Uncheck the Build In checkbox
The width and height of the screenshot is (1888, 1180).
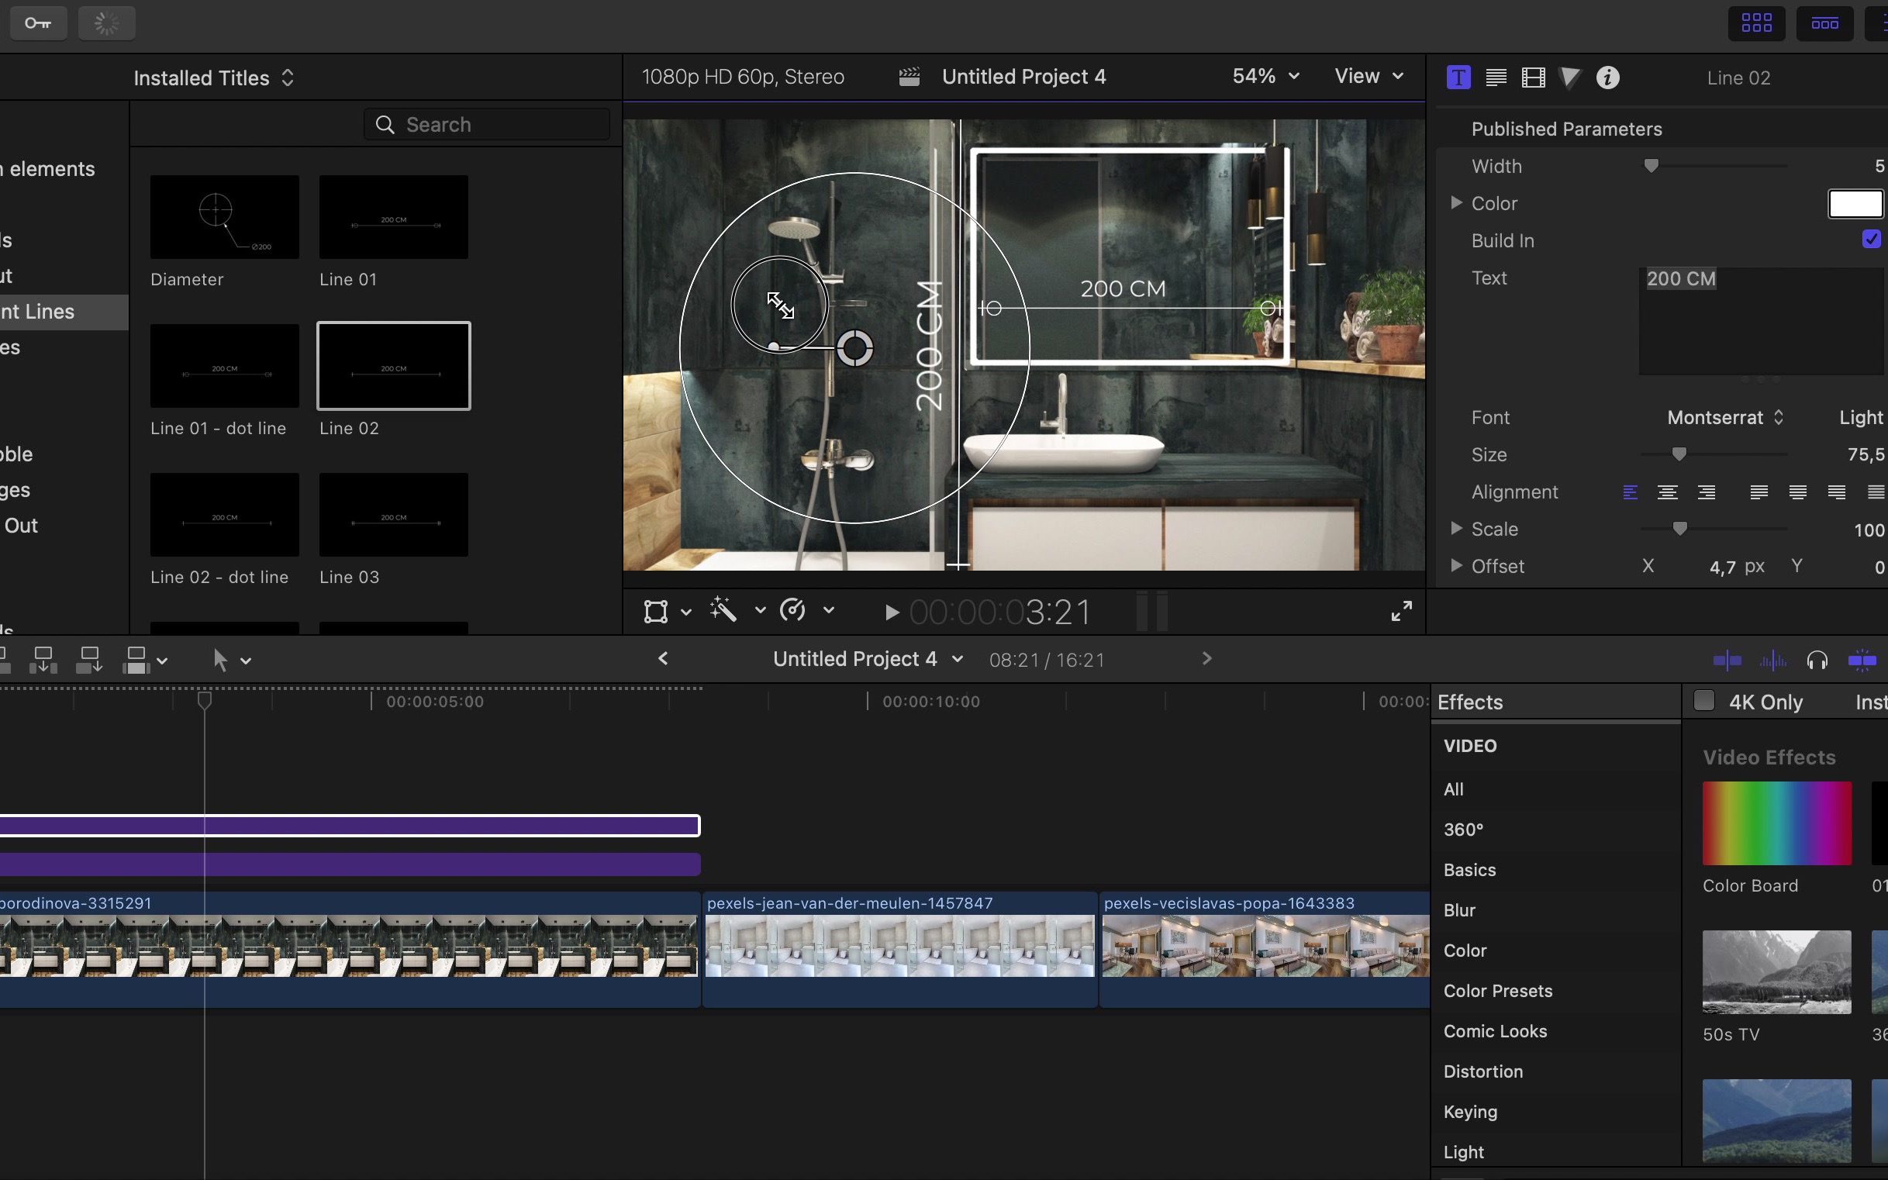click(x=1870, y=240)
